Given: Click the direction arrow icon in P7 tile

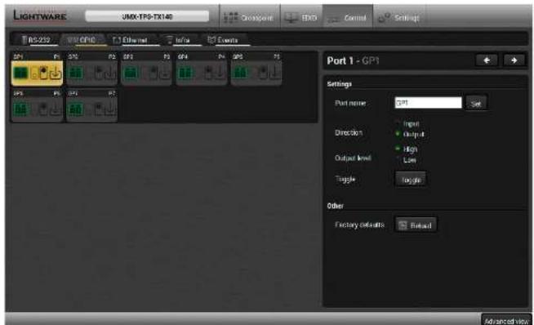Looking at the screenshot, I should [x=111, y=109].
